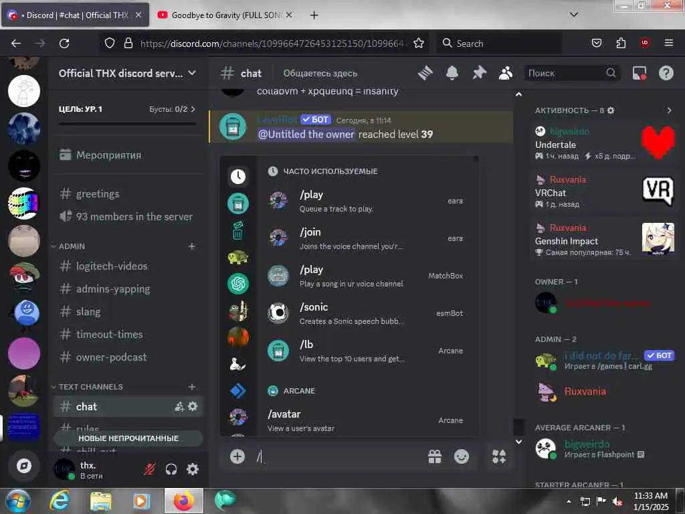Open Genshin Impact activity card
The image size is (685, 514).
[605, 240]
